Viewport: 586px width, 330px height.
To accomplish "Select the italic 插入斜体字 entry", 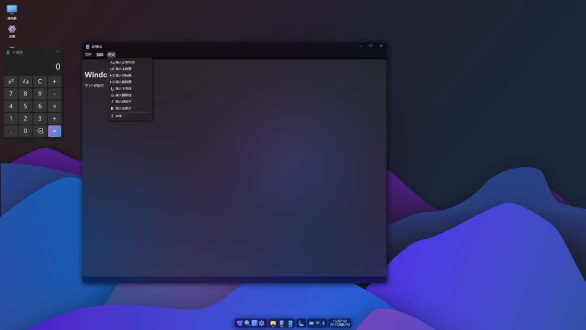I will pyautogui.click(x=130, y=101).
